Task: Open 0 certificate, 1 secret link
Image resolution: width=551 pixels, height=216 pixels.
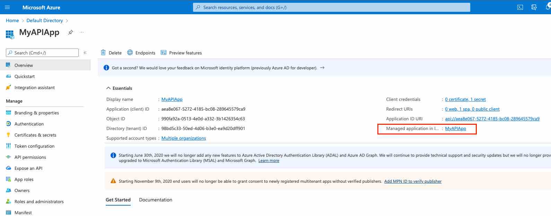Action: click(x=465, y=99)
